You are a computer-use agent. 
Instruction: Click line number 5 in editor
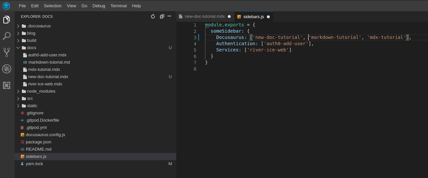point(195,50)
